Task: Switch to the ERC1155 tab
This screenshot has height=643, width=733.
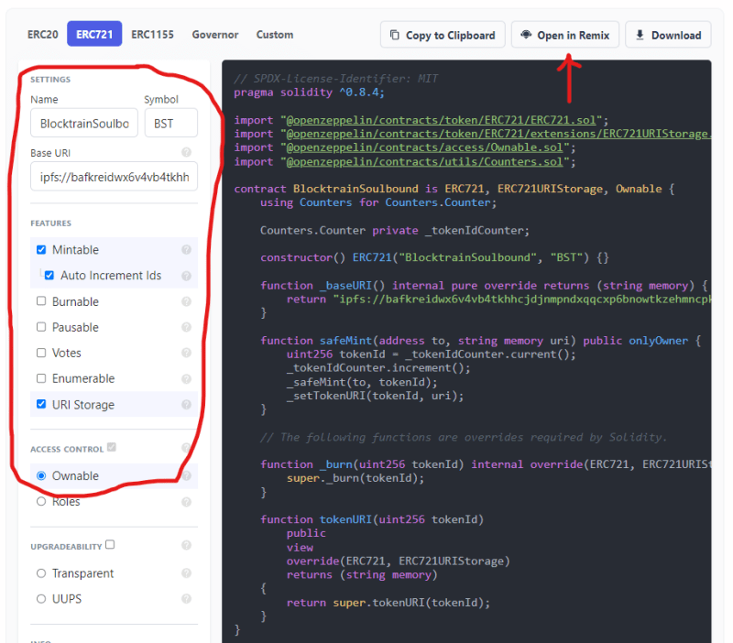Action: coord(152,35)
